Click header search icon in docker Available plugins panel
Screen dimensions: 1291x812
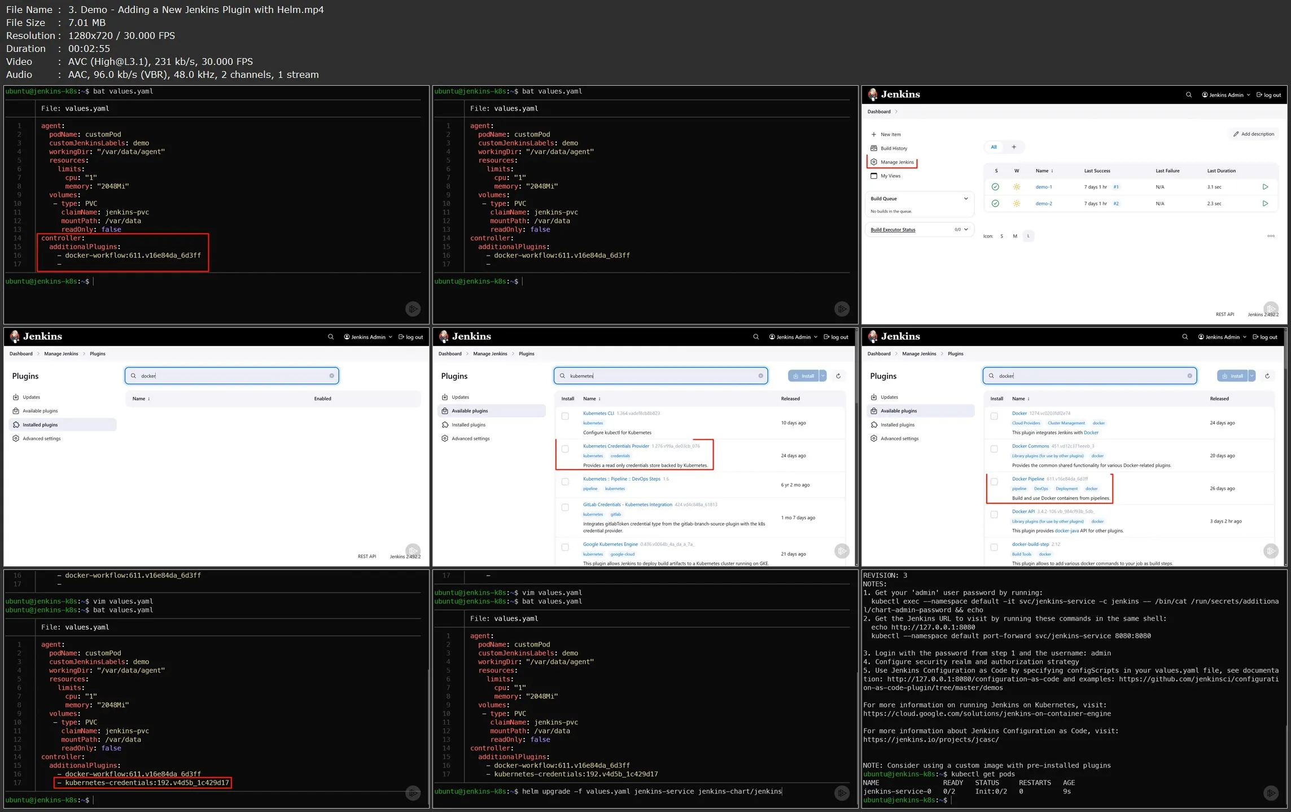tap(1185, 337)
